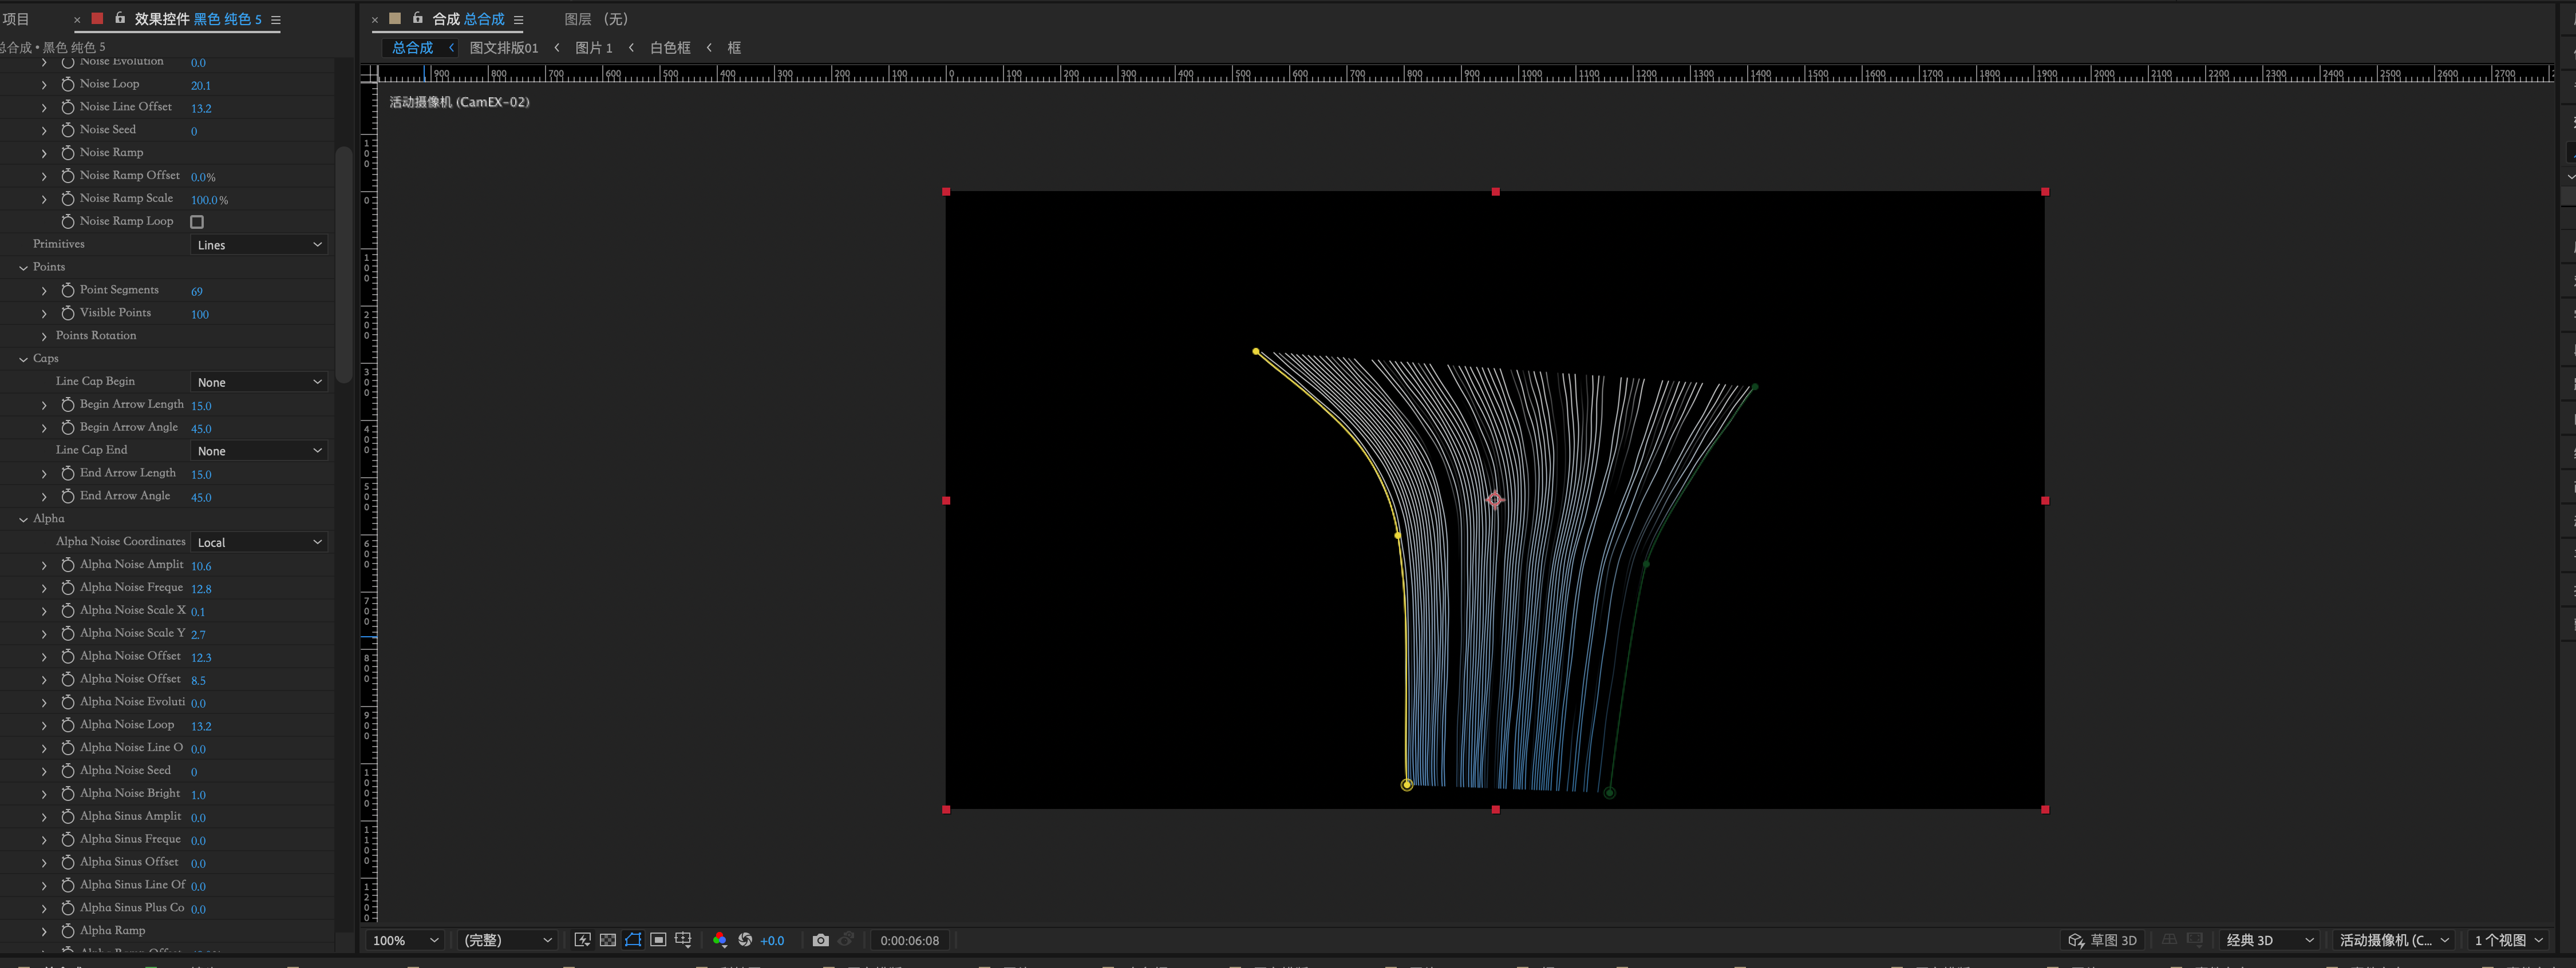Toggle the Noise Seed stopwatch
Image resolution: width=2576 pixels, height=968 pixels.
click(68, 130)
